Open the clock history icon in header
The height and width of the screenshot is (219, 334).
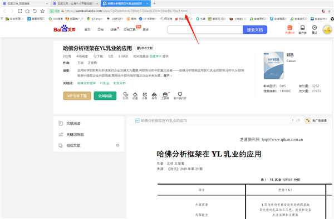(315, 29)
